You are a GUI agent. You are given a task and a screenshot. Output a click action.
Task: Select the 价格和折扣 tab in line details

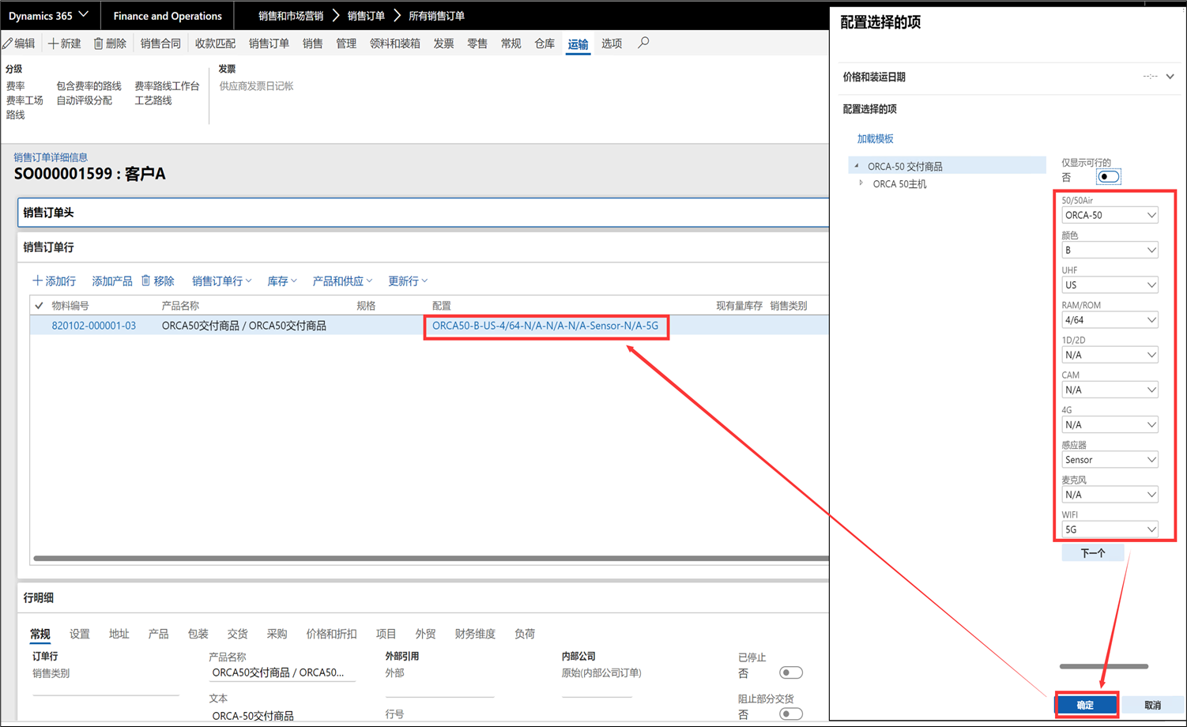pos(331,634)
